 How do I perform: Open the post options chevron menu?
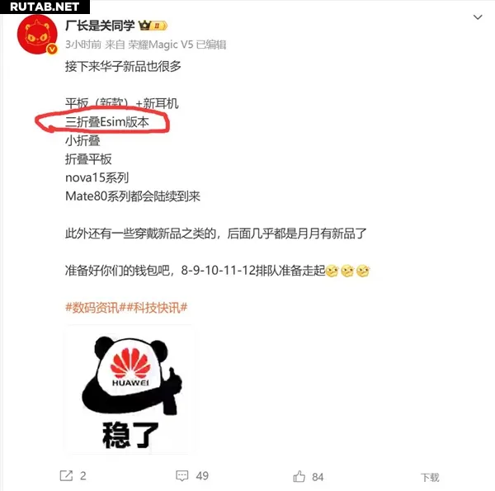478,17
